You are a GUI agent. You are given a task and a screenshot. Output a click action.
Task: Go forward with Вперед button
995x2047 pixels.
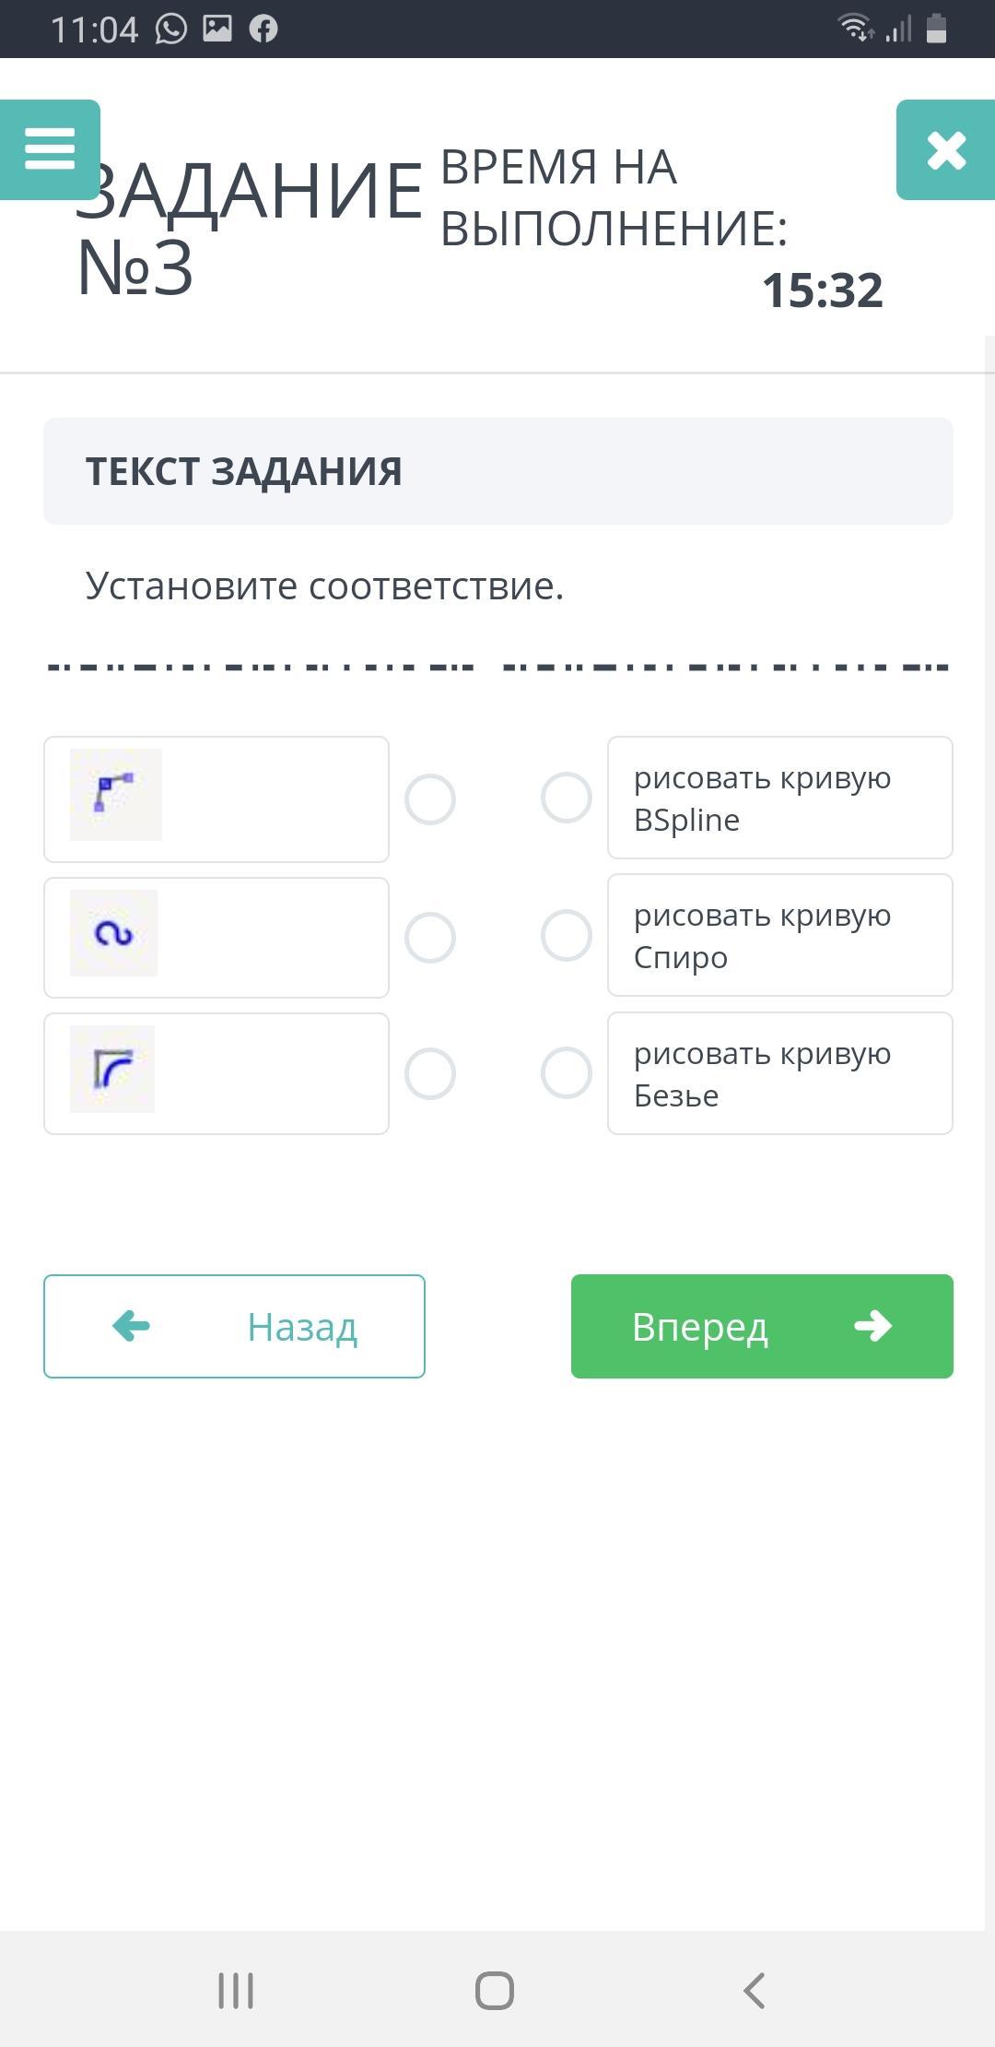click(x=762, y=1327)
